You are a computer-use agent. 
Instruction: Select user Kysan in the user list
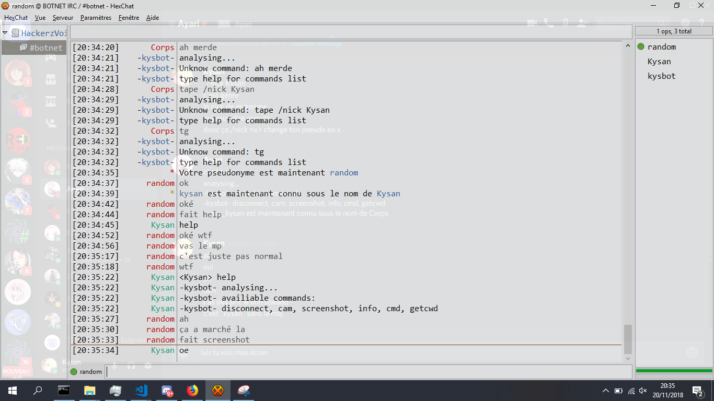pyautogui.click(x=659, y=62)
